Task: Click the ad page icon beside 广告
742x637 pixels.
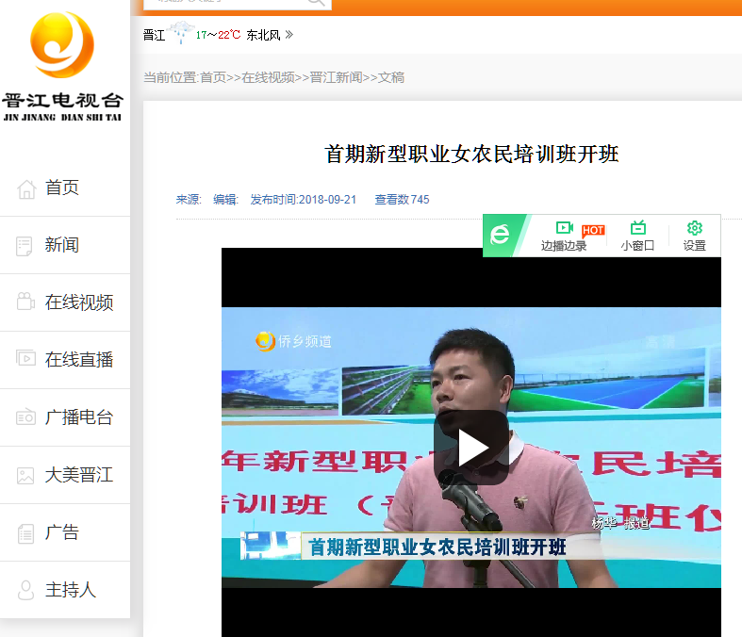Action: point(25,533)
